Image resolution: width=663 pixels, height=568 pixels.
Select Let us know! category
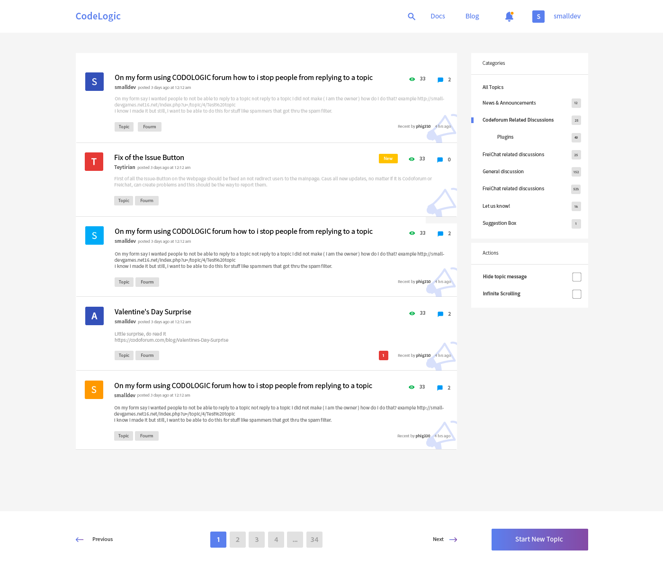[496, 206]
